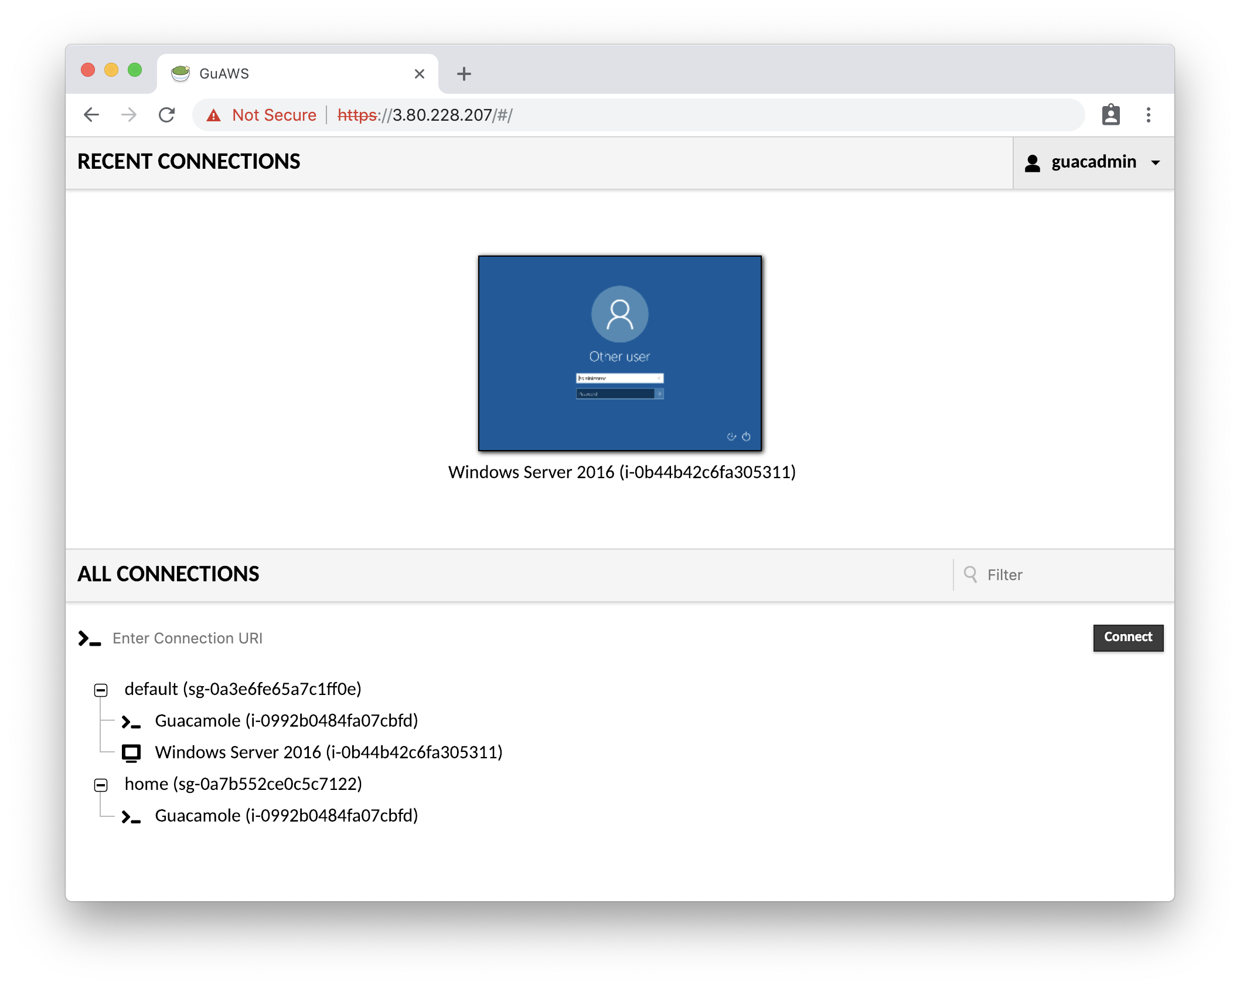Screen dimensions: 1240x988
Task: Click the Not Secure warning triangle
Action: pyautogui.click(x=213, y=115)
